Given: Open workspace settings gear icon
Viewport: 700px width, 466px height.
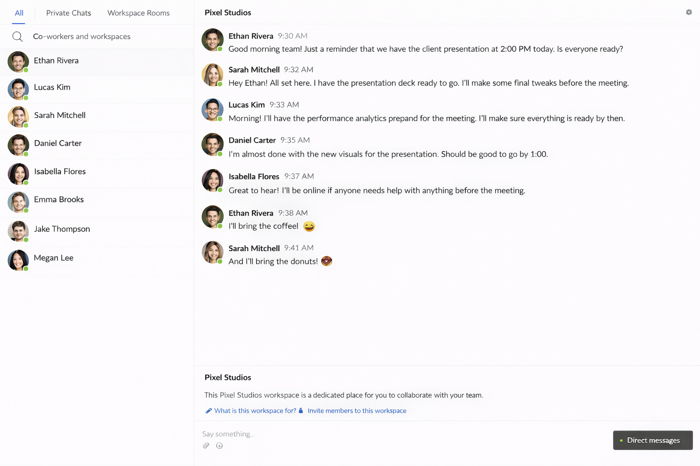Looking at the screenshot, I should tap(689, 12).
